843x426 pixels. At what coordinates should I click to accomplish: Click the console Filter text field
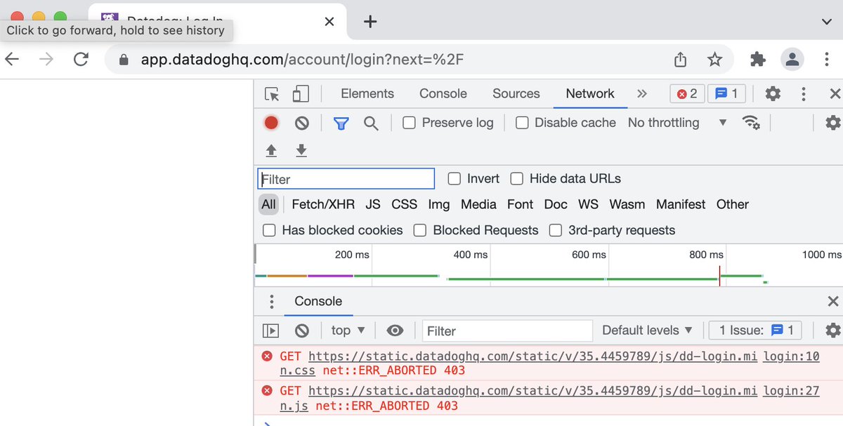click(508, 331)
